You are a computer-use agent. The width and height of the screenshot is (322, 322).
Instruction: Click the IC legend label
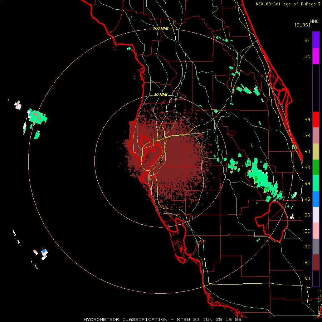[x=307, y=231]
